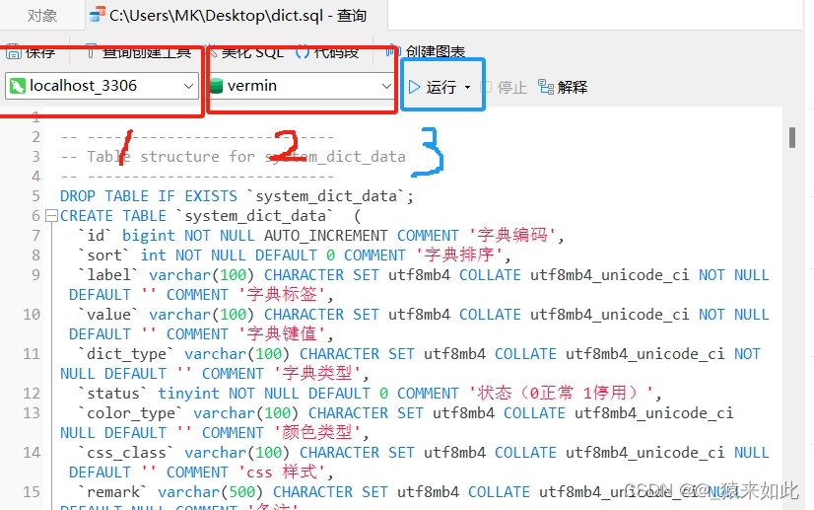Click the 'CREATE TABLE' keyword on line 6

pyautogui.click(x=113, y=216)
